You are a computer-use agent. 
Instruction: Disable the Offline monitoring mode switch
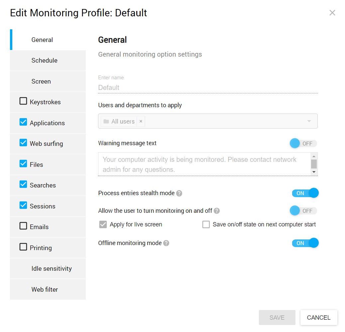pos(305,243)
